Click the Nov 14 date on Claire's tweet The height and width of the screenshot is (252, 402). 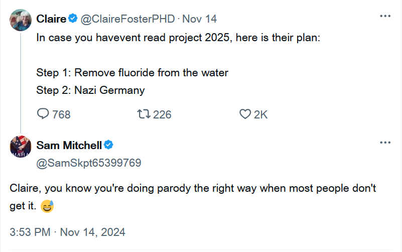[x=199, y=19]
